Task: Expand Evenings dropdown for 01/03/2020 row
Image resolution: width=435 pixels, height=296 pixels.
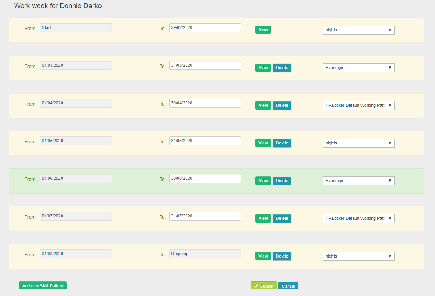Action: 358,68
